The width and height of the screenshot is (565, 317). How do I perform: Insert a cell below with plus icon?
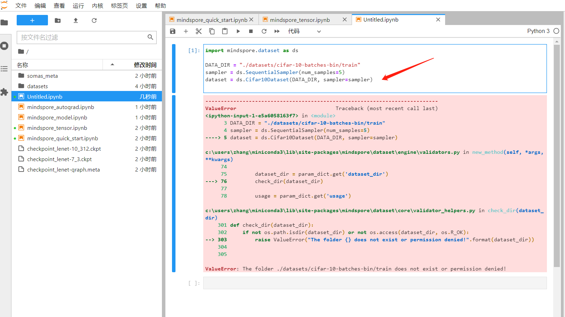186,31
